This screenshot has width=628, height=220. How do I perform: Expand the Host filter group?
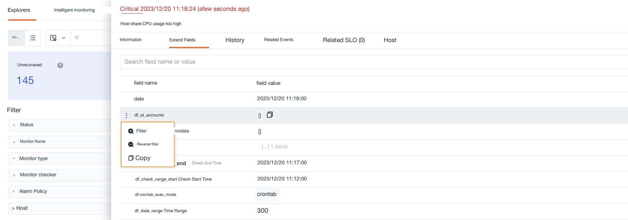(x=59, y=208)
